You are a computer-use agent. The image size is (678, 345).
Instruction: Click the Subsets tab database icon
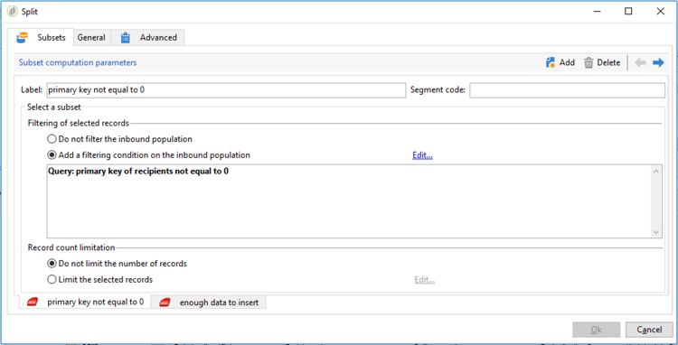(22, 38)
